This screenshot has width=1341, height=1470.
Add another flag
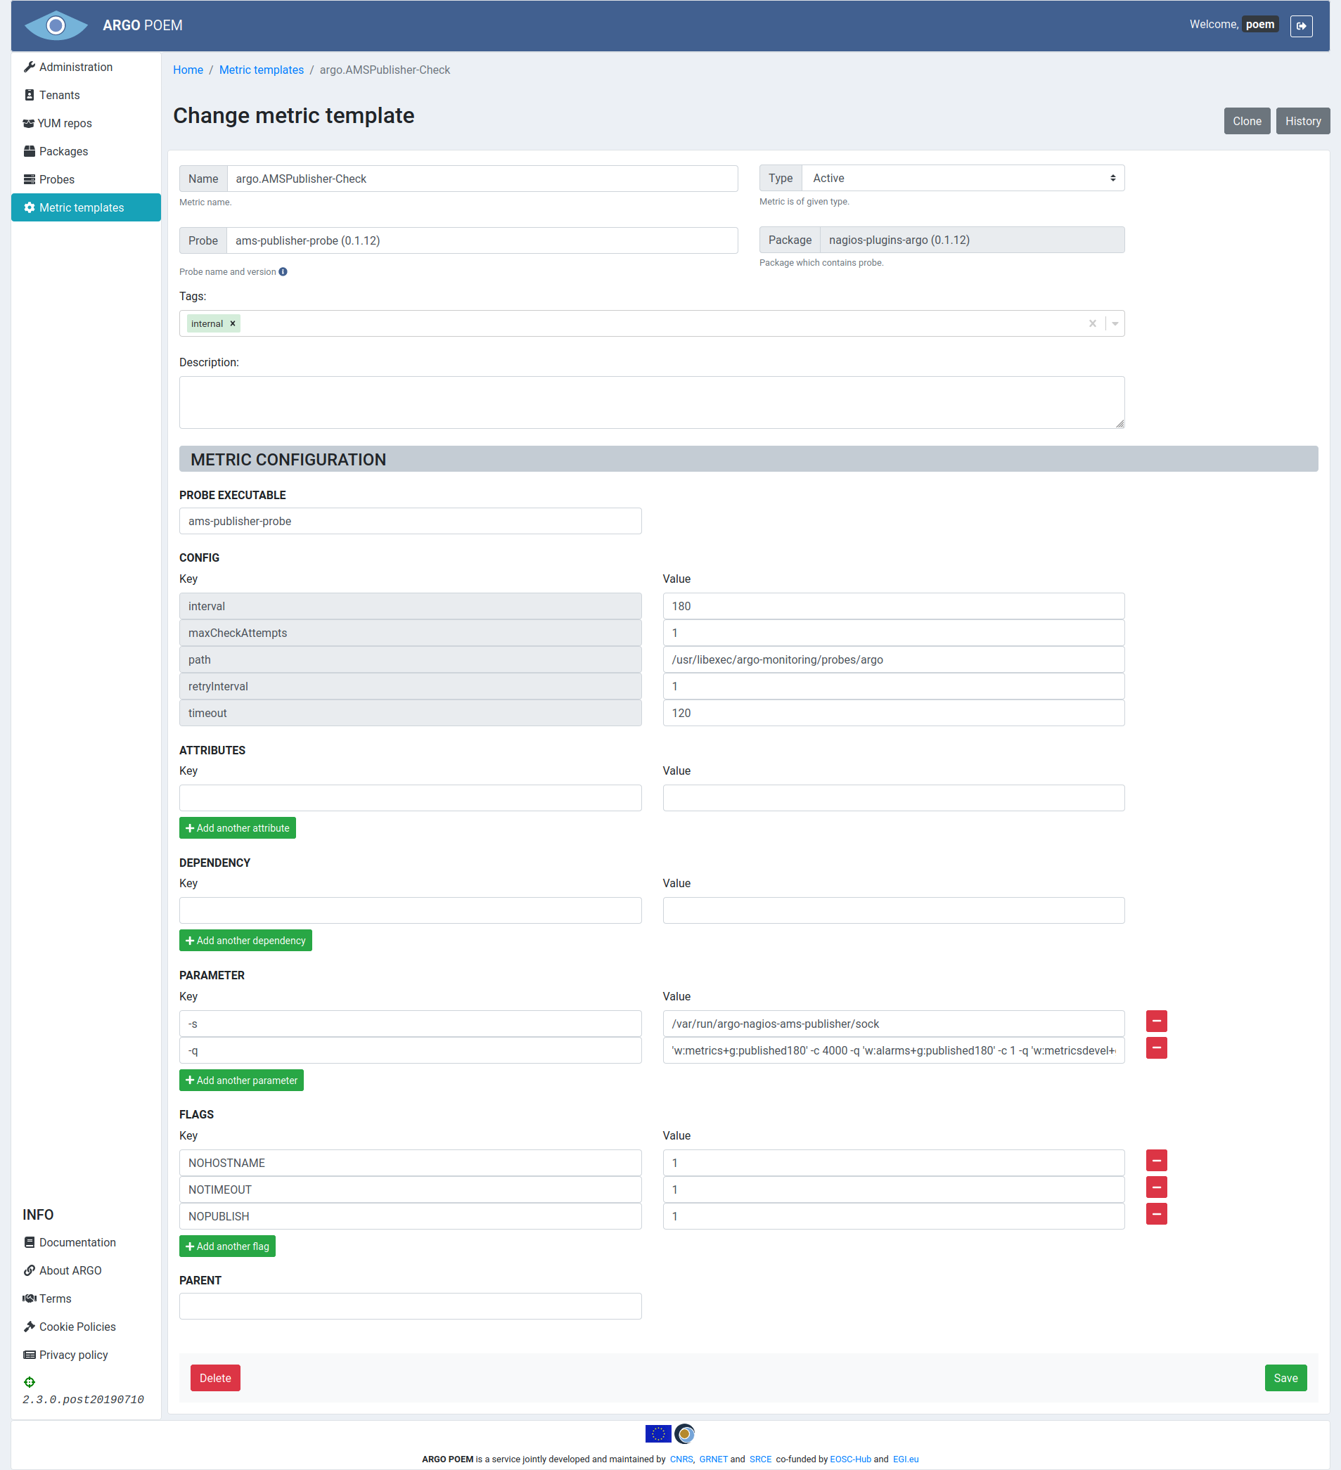pyautogui.click(x=228, y=1246)
